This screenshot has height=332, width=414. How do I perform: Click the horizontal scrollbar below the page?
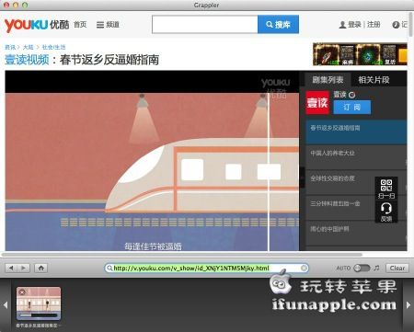[182, 255]
